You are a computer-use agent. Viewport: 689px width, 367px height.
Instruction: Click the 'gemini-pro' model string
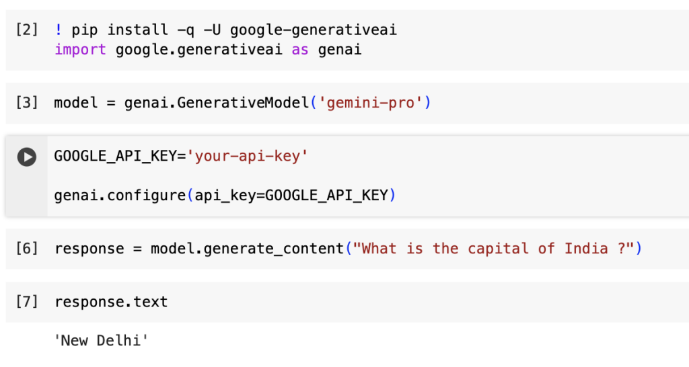pyautogui.click(x=369, y=103)
